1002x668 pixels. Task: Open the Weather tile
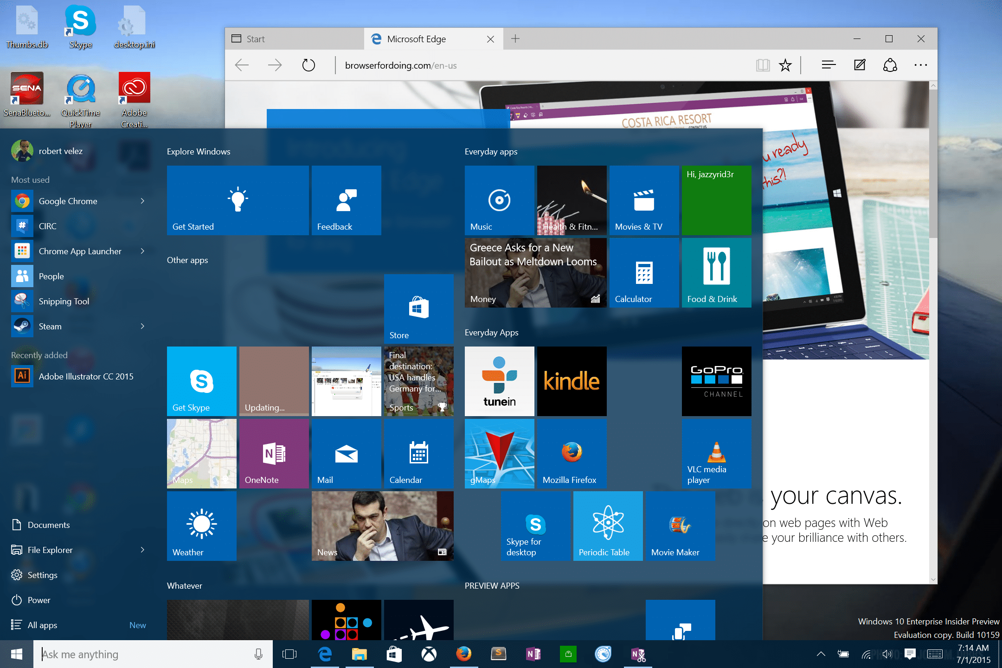tap(202, 526)
